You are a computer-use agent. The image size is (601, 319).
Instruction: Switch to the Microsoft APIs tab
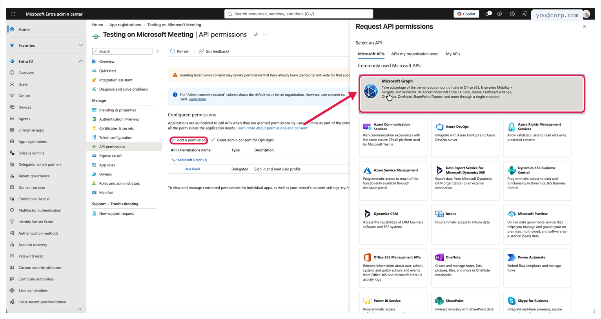click(371, 54)
